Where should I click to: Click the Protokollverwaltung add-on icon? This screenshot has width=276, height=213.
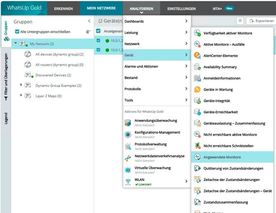(x=128, y=146)
